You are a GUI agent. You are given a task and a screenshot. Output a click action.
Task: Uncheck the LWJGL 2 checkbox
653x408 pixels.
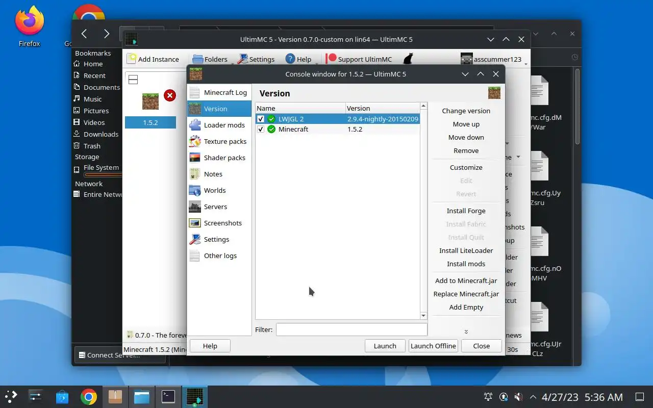[x=261, y=119]
